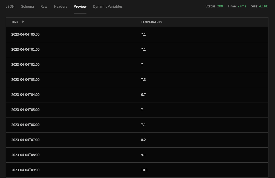Open the Dynamic Variables tab

click(x=108, y=6)
